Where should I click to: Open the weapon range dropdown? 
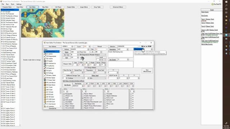click(x=95, y=68)
